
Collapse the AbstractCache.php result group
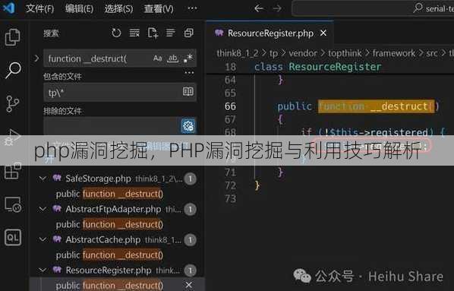tap(43, 239)
